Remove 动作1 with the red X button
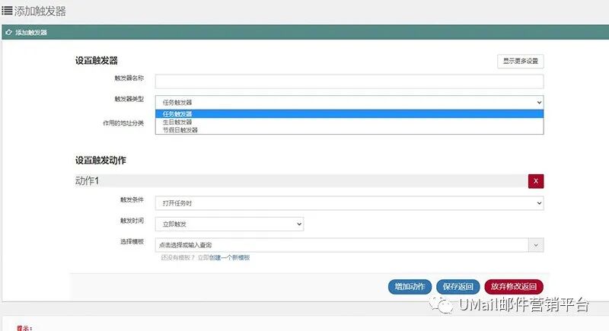Screen dimensions: 609x331 (536, 181)
